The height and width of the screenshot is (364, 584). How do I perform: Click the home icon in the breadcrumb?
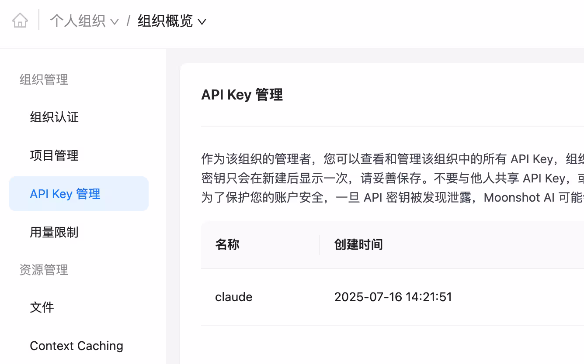(x=20, y=20)
